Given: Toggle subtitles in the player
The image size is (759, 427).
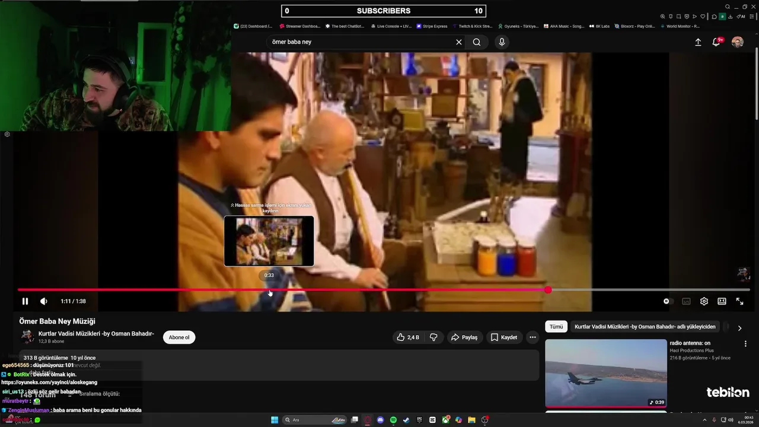Looking at the screenshot, I should (x=686, y=301).
